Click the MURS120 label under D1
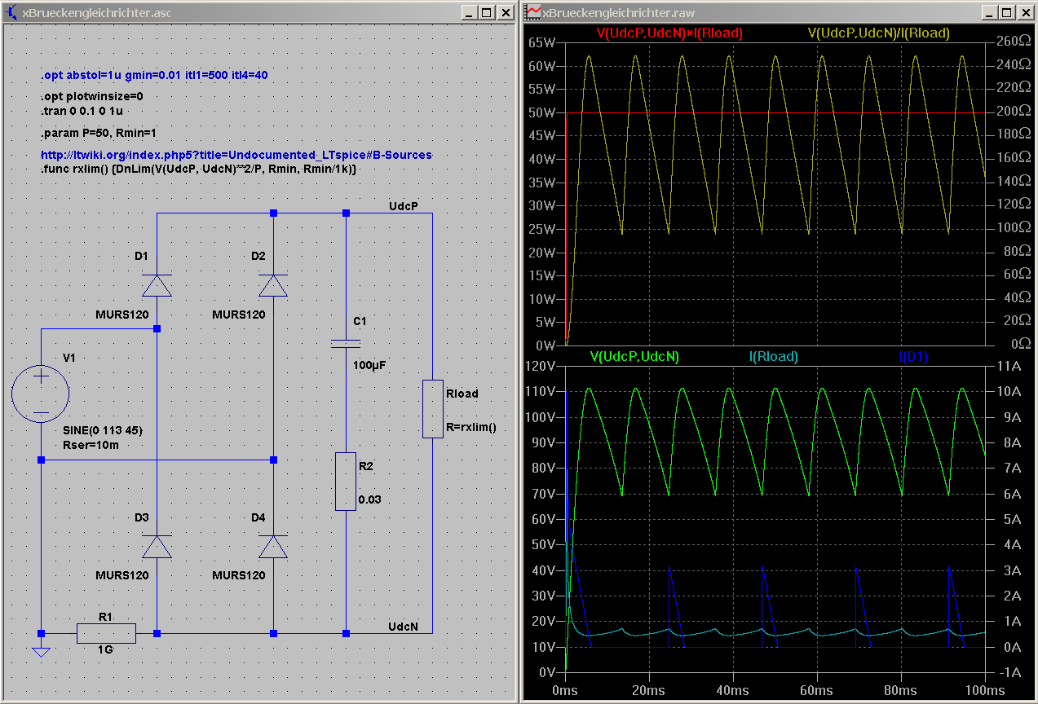The image size is (1038, 704). pyautogui.click(x=122, y=315)
